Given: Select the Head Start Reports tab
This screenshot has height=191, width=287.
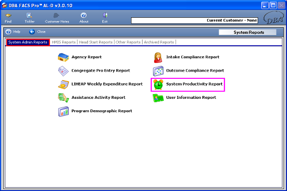Looking at the screenshot, I should [x=96, y=42].
